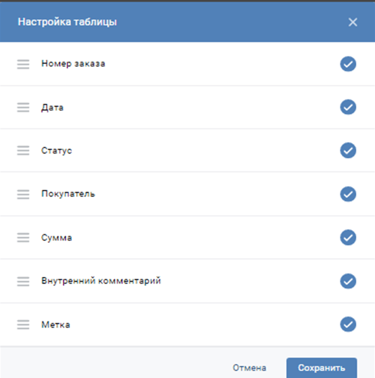Click the reorder handle next to Дата
Image resolution: width=375 pixels, height=378 pixels.
(x=23, y=108)
